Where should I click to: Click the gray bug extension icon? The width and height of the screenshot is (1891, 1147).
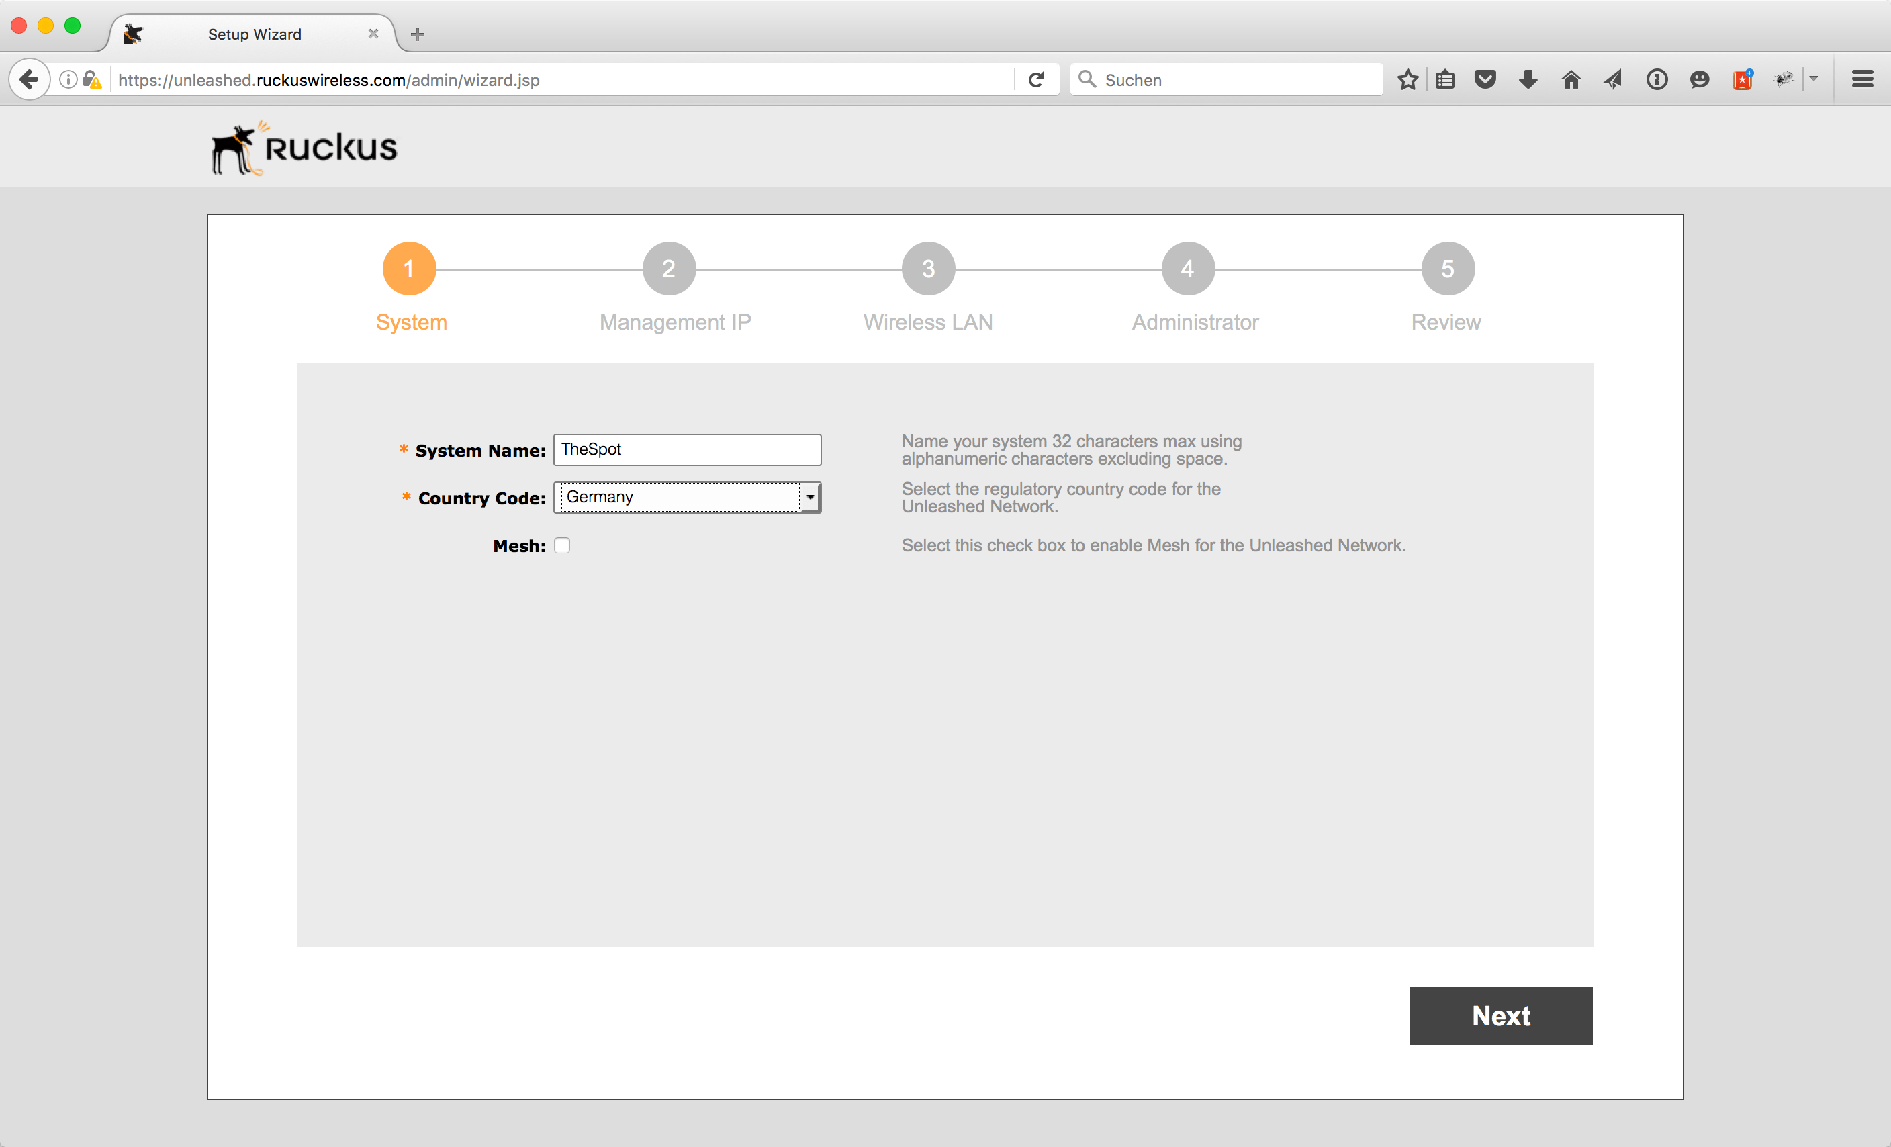click(x=1784, y=79)
